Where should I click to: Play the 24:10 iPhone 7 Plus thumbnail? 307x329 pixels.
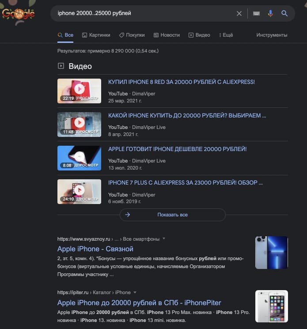pyautogui.click(x=80, y=192)
